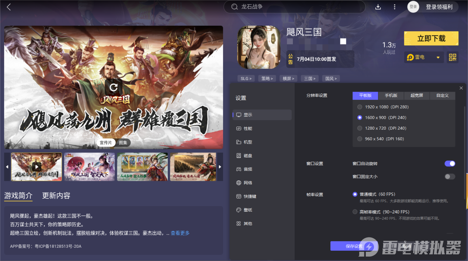Screen dimensions: 468x261
Task: Click the 立即下载 button
Action: click(x=431, y=38)
